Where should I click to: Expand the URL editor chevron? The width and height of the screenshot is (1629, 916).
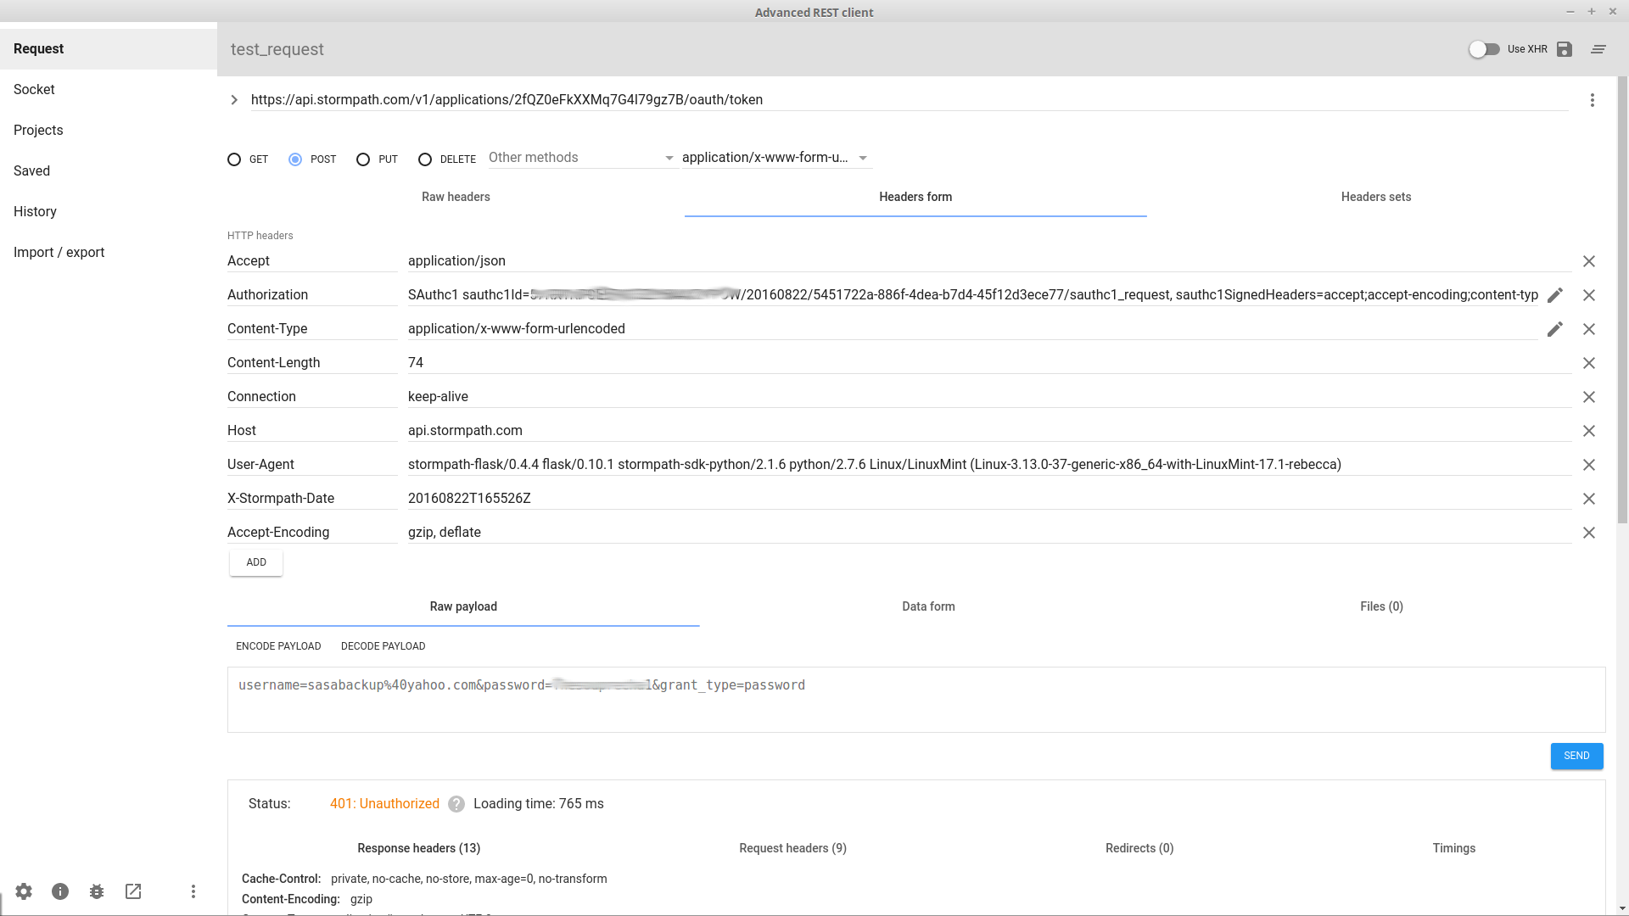point(234,100)
